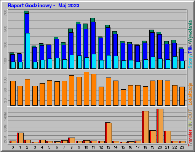Click the 'Transfer' legend label

coord(190,138)
